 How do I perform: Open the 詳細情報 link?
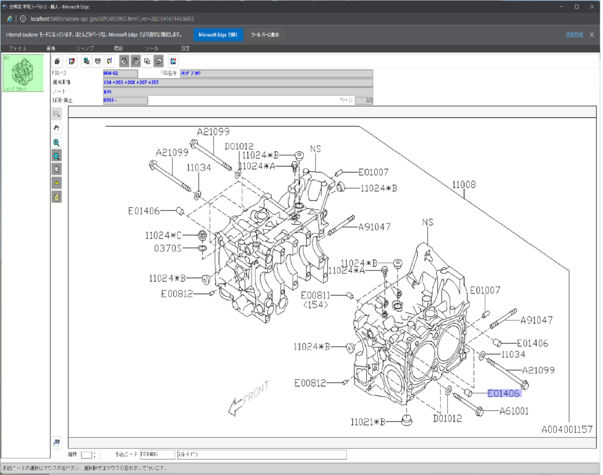click(574, 35)
